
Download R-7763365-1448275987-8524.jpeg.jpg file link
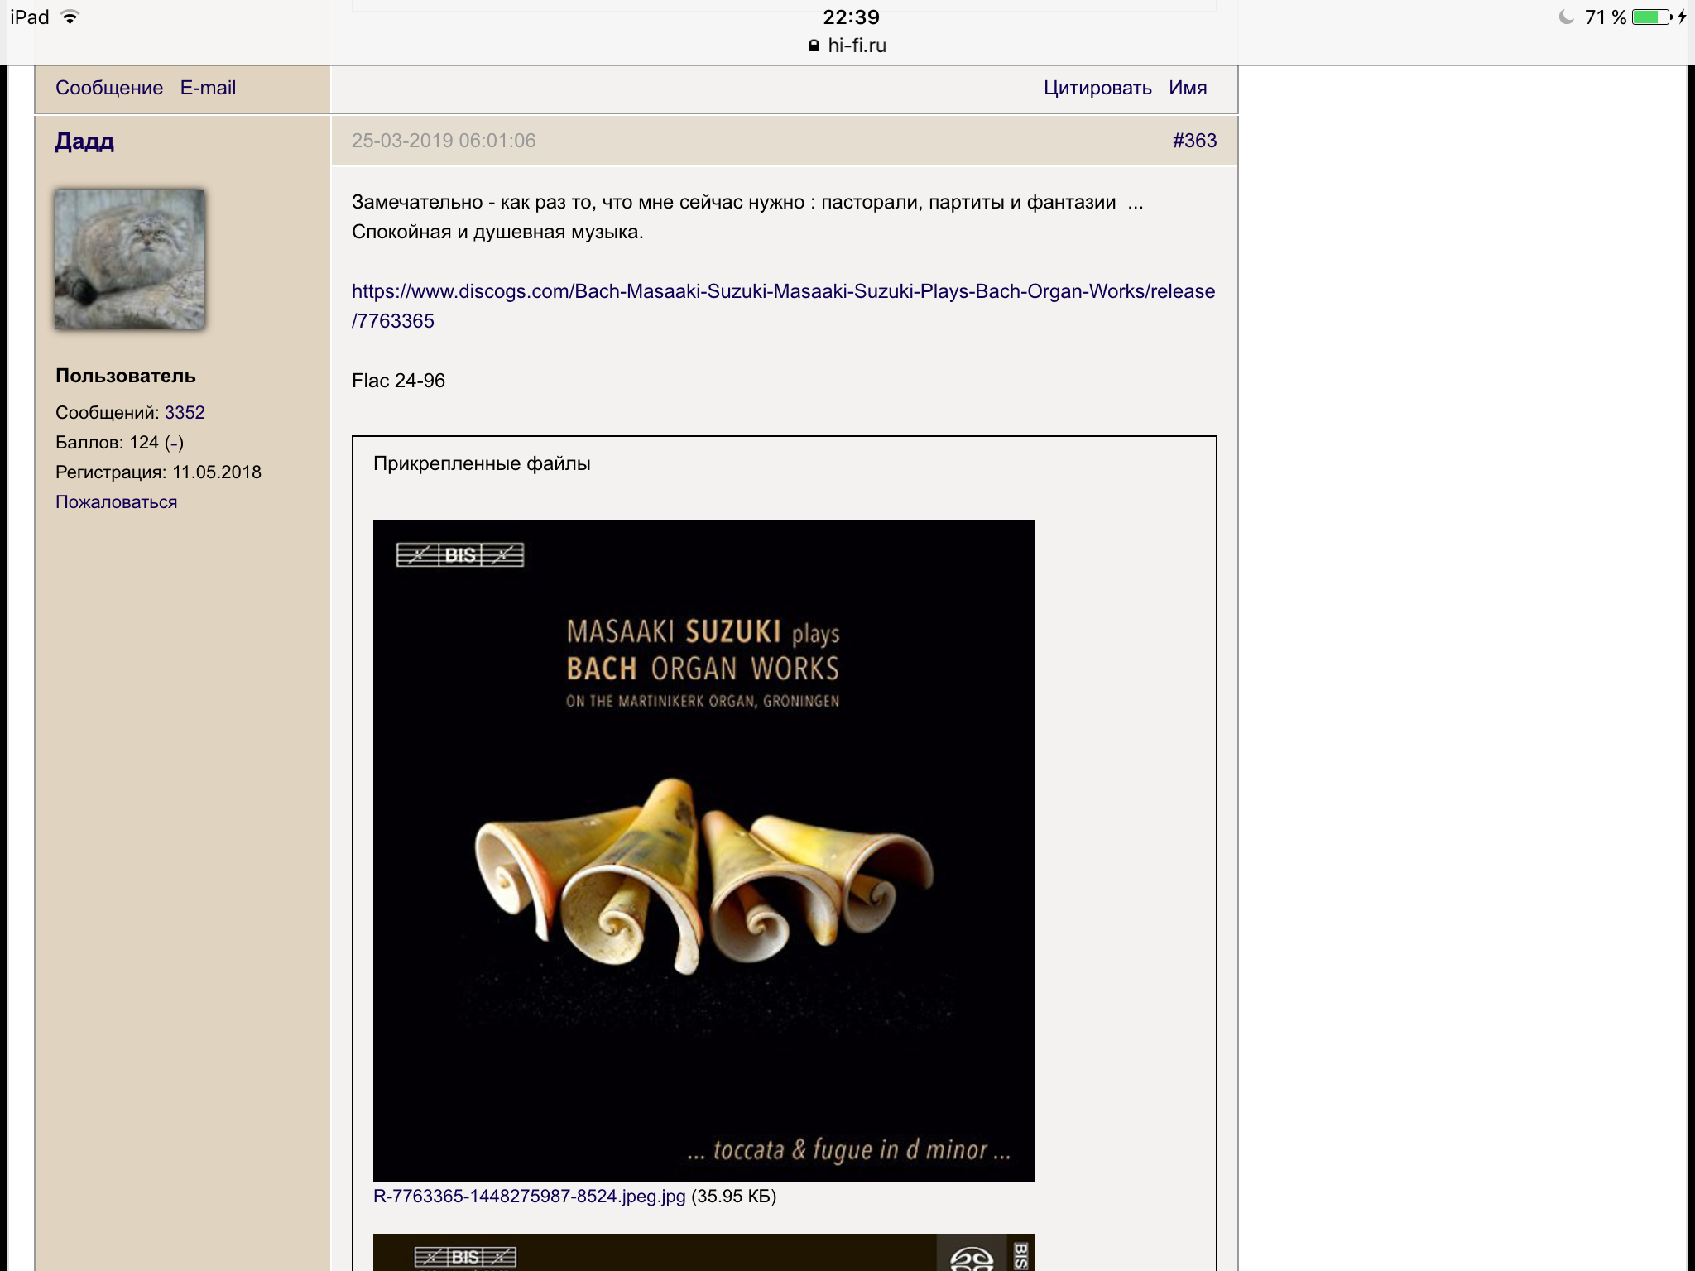click(529, 1197)
